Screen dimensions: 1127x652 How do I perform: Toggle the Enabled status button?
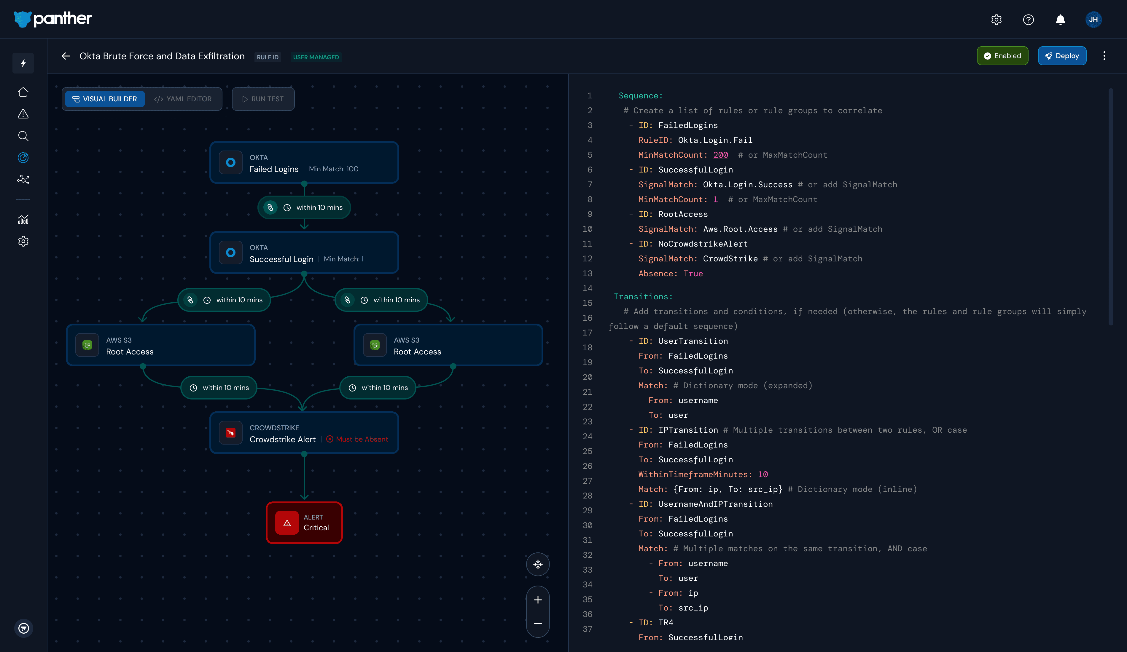click(1002, 56)
